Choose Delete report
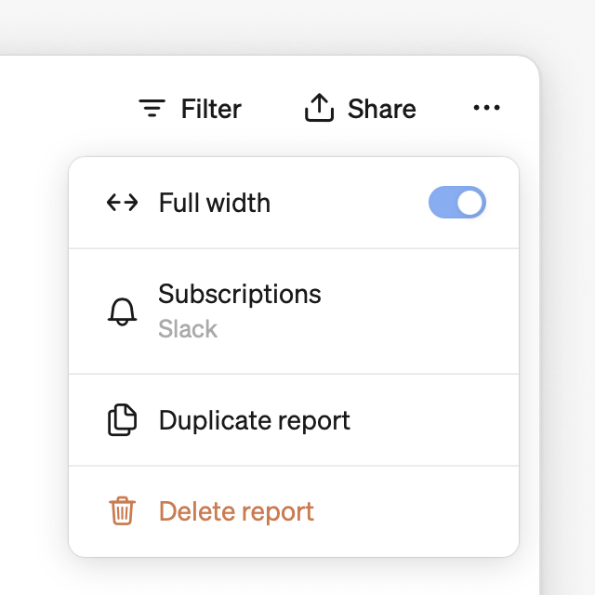The height and width of the screenshot is (595, 595). (294, 511)
